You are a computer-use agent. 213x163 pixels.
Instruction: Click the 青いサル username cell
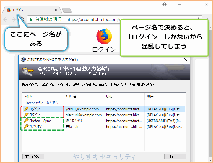point(72,127)
